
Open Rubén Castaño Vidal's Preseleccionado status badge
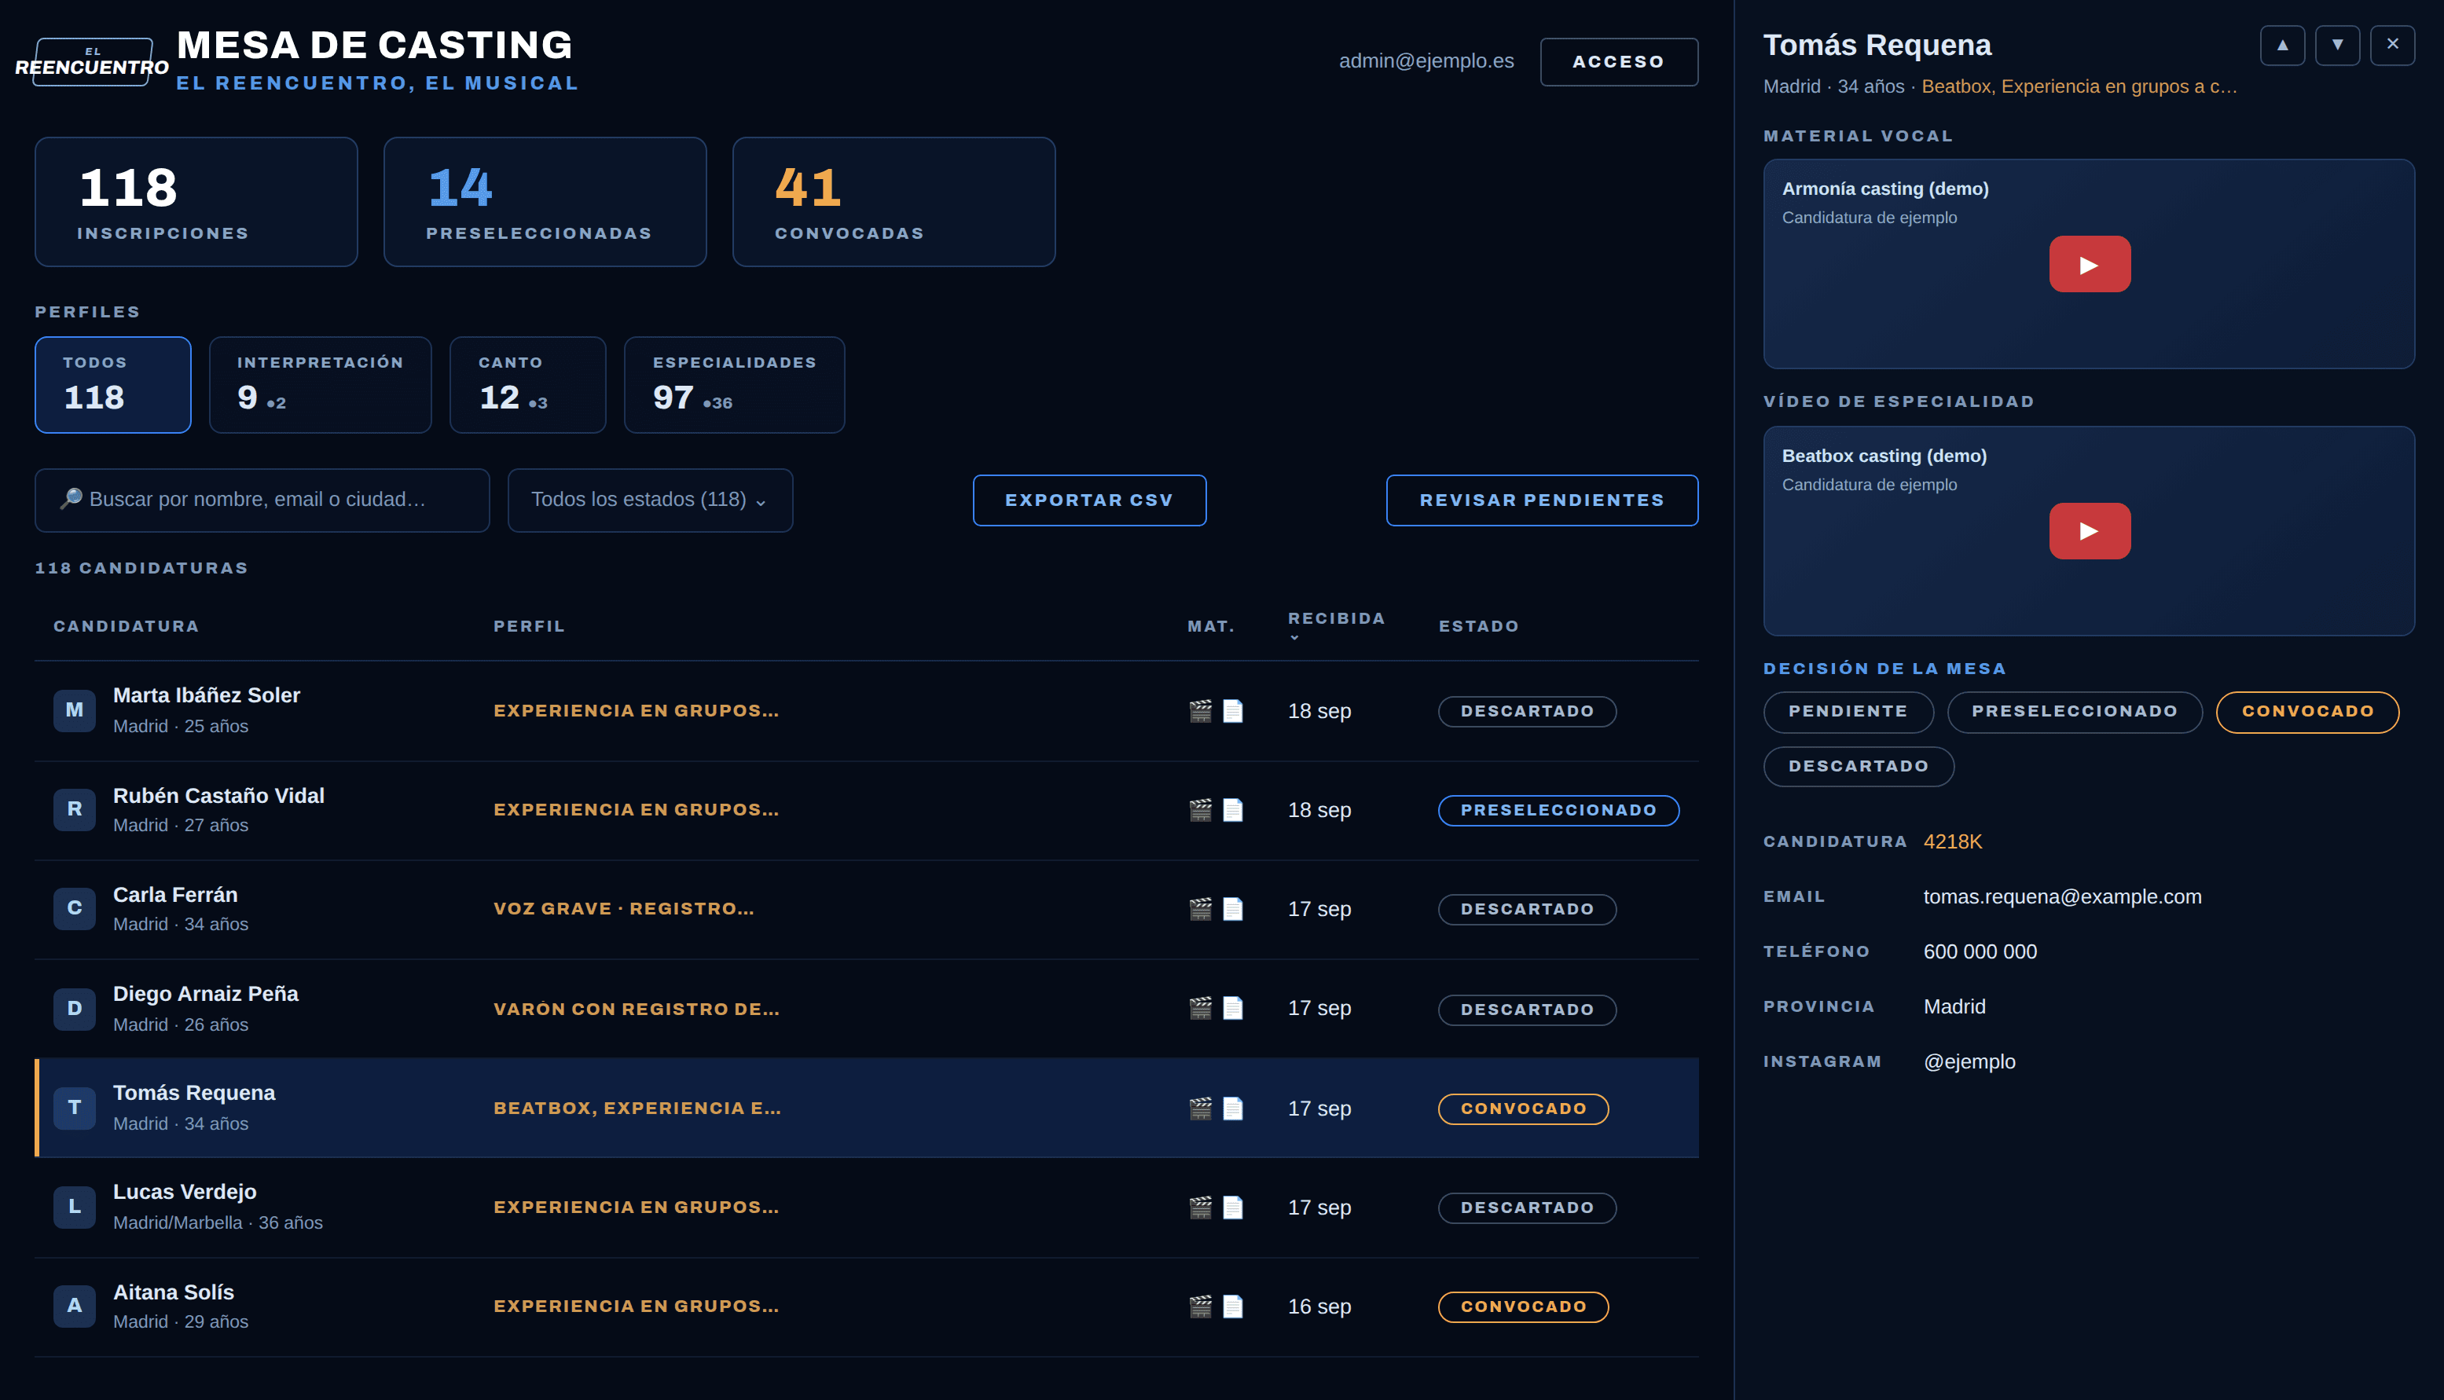pyautogui.click(x=1558, y=811)
